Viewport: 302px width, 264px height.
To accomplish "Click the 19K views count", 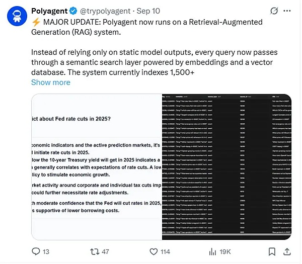I will [225, 252].
